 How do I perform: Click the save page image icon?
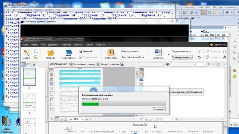click(122, 64)
